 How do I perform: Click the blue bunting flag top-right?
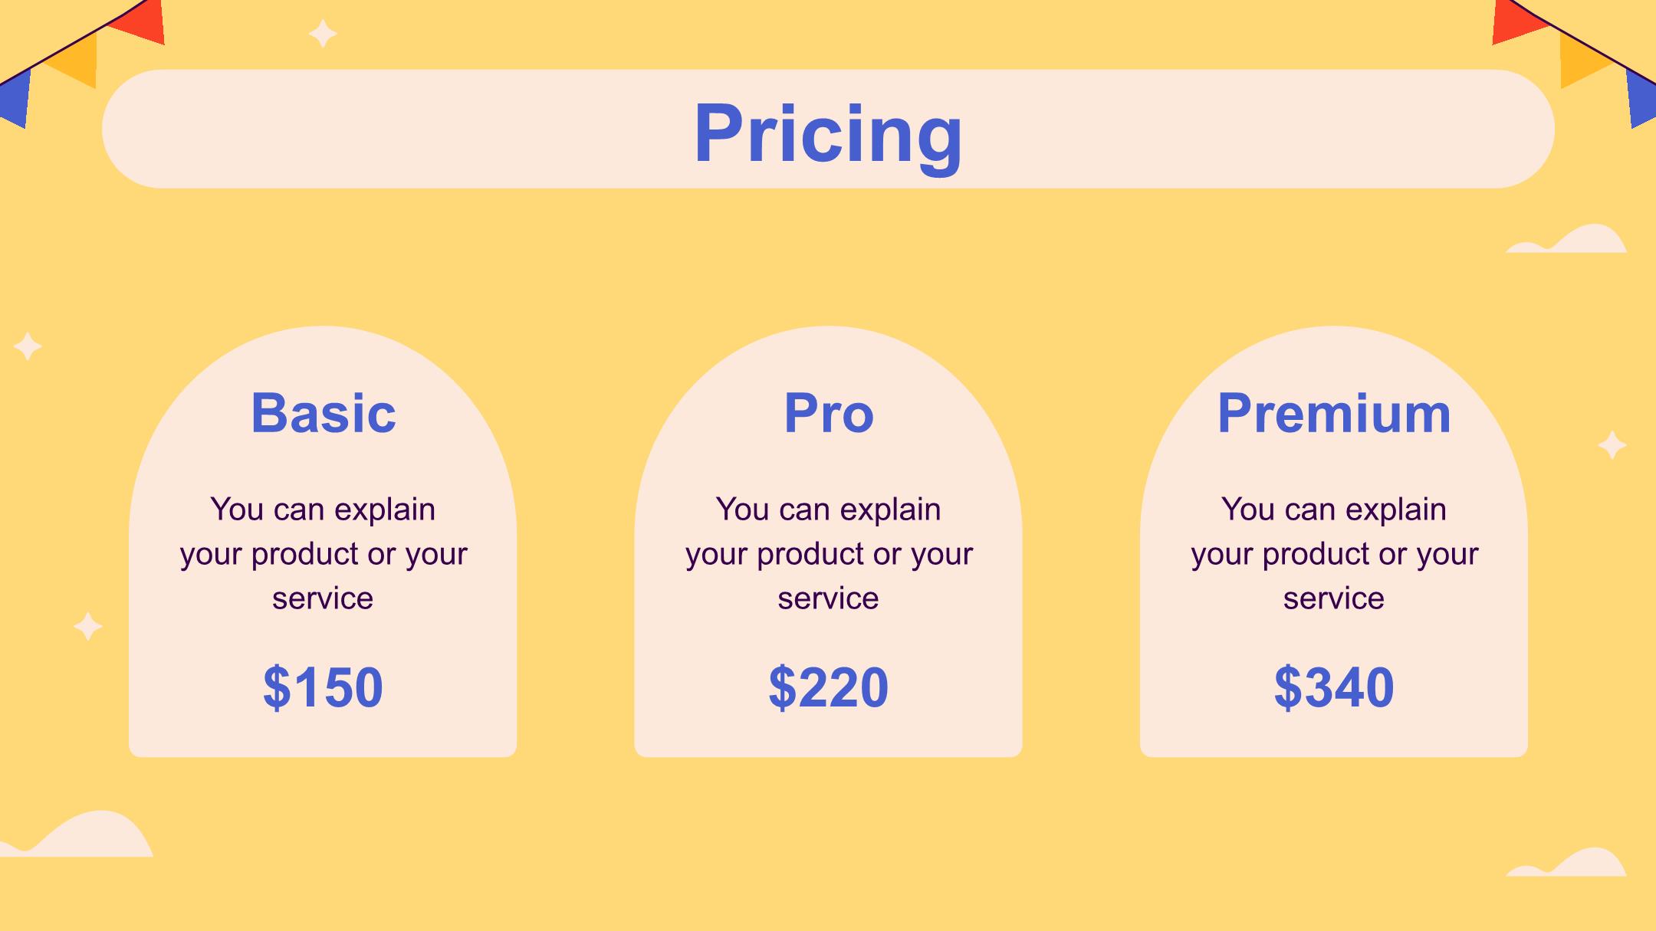pyautogui.click(x=1642, y=98)
